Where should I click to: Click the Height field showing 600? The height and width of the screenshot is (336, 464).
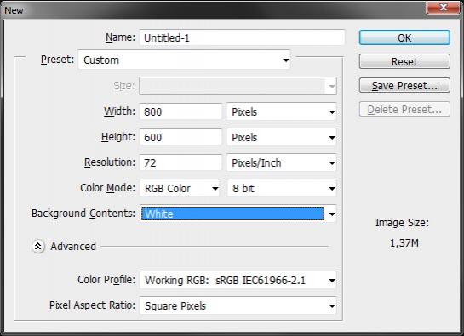point(180,137)
